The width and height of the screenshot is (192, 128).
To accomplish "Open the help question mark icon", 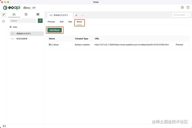I will [188, 7].
